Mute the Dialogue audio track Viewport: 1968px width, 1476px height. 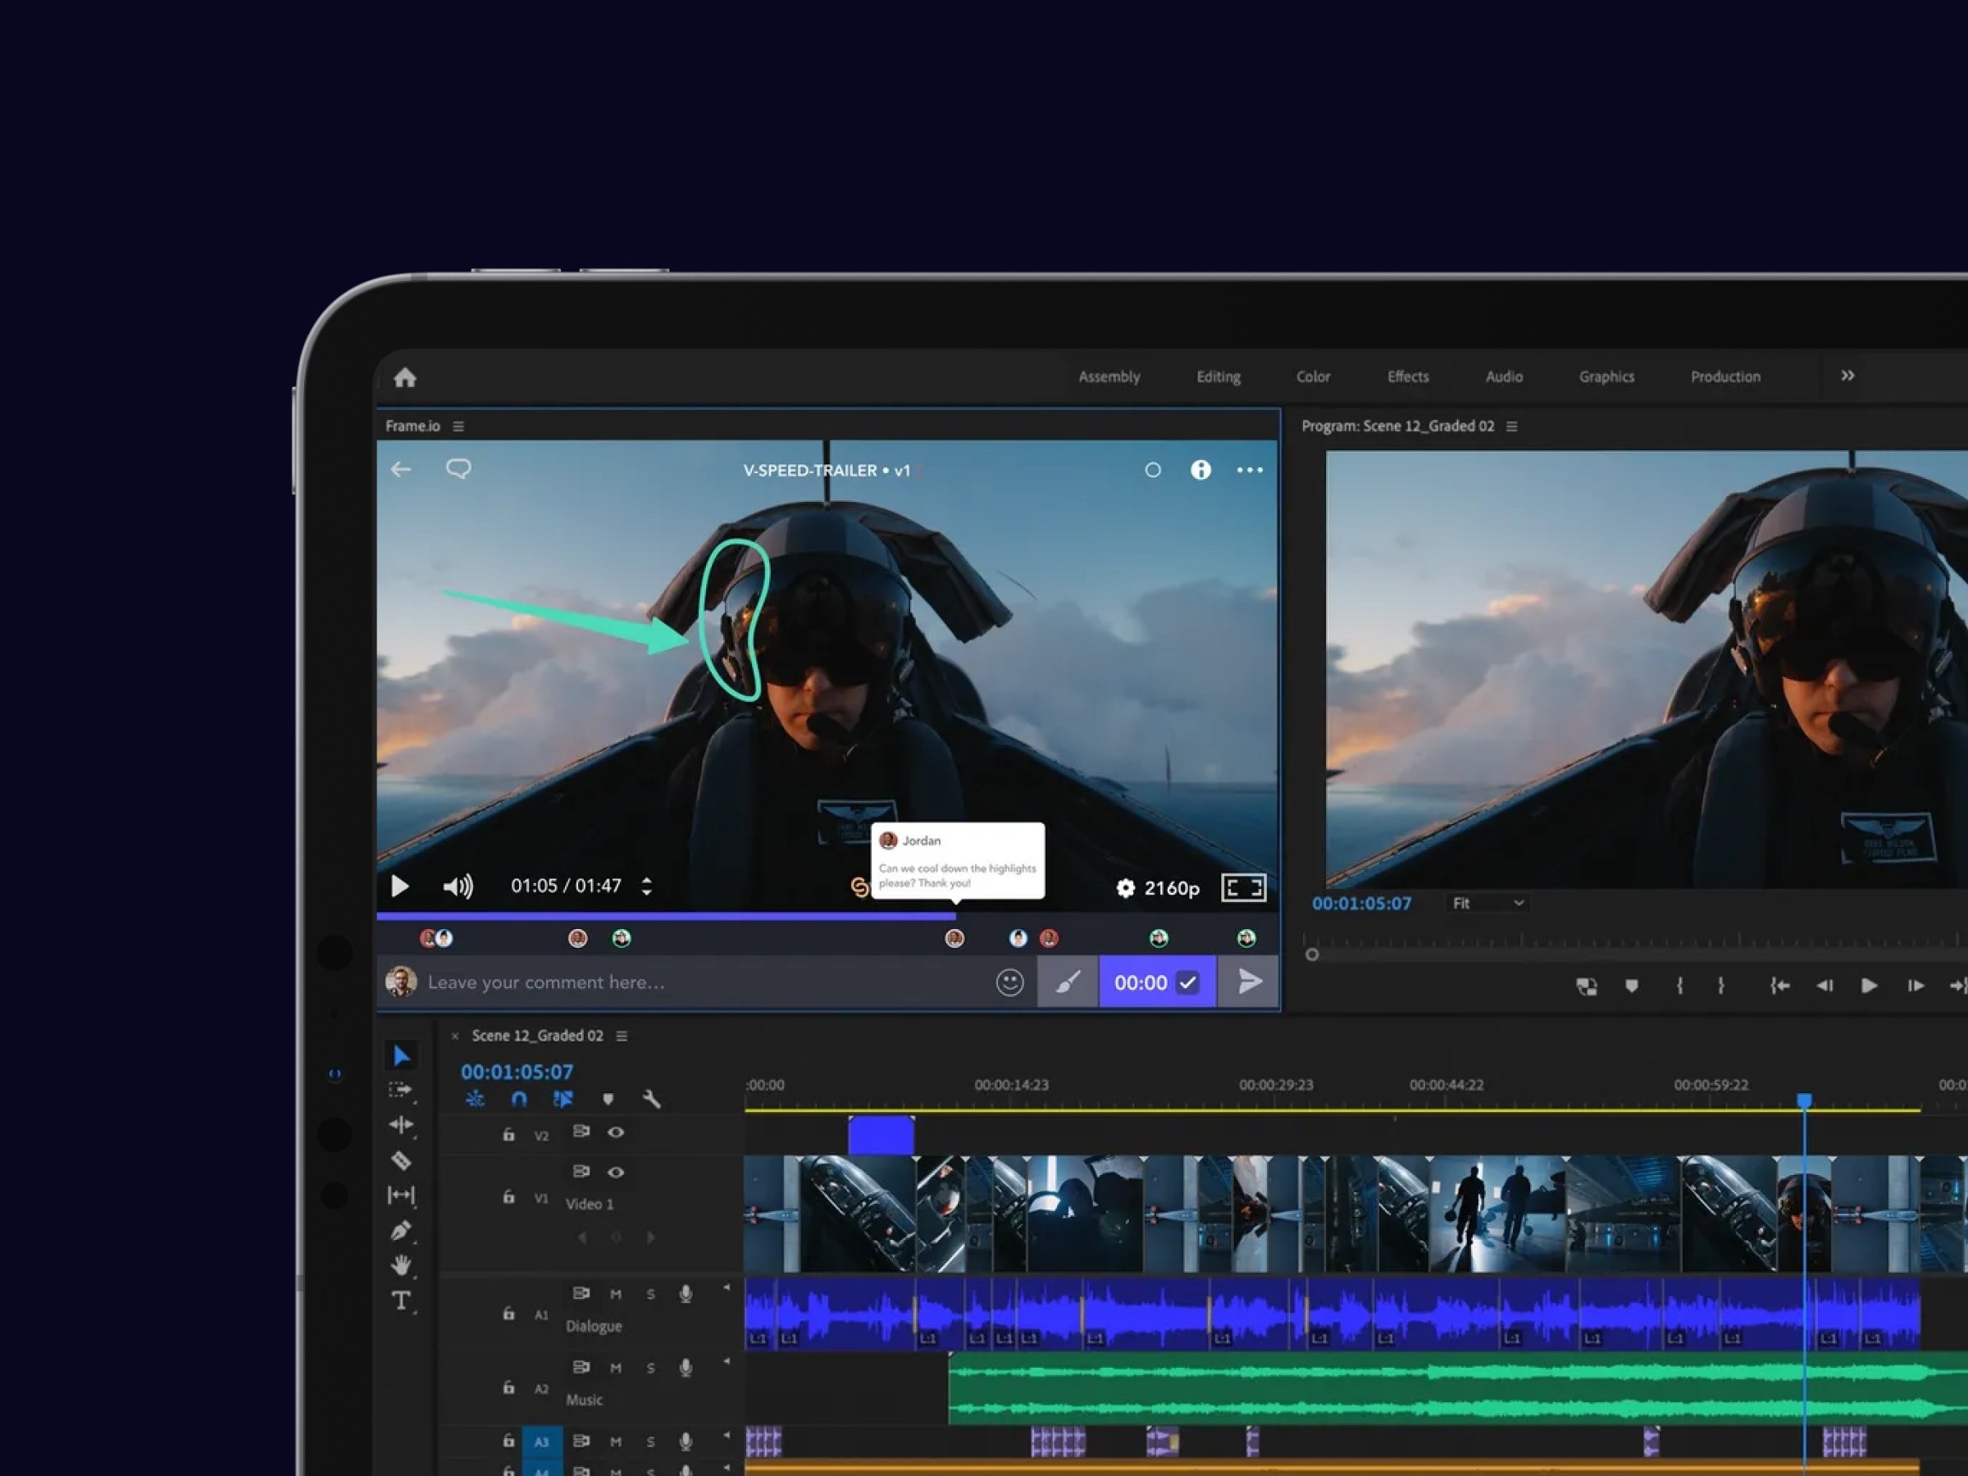[x=616, y=1294]
